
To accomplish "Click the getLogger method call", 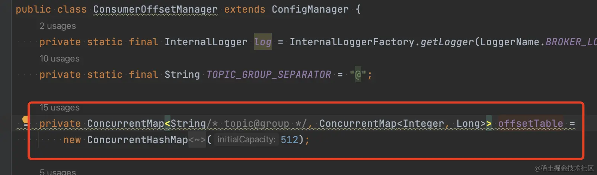I will point(447,42).
